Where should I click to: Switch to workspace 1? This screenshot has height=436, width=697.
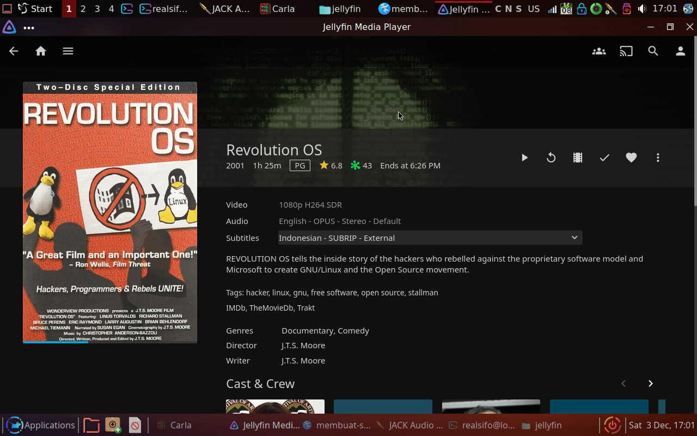(x=69, y=9)
